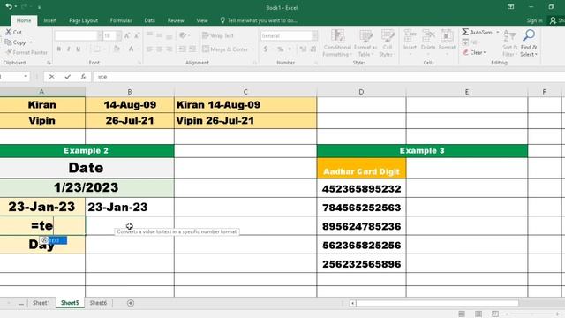Screen dimensions: 565x318
Task: Open Conditional Formatting
Action: point(337,43)
